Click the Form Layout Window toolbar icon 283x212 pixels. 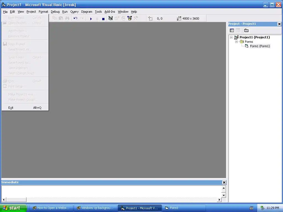click(123, 18)
